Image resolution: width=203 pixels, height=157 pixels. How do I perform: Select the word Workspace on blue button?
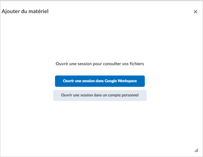coord(127,81)
